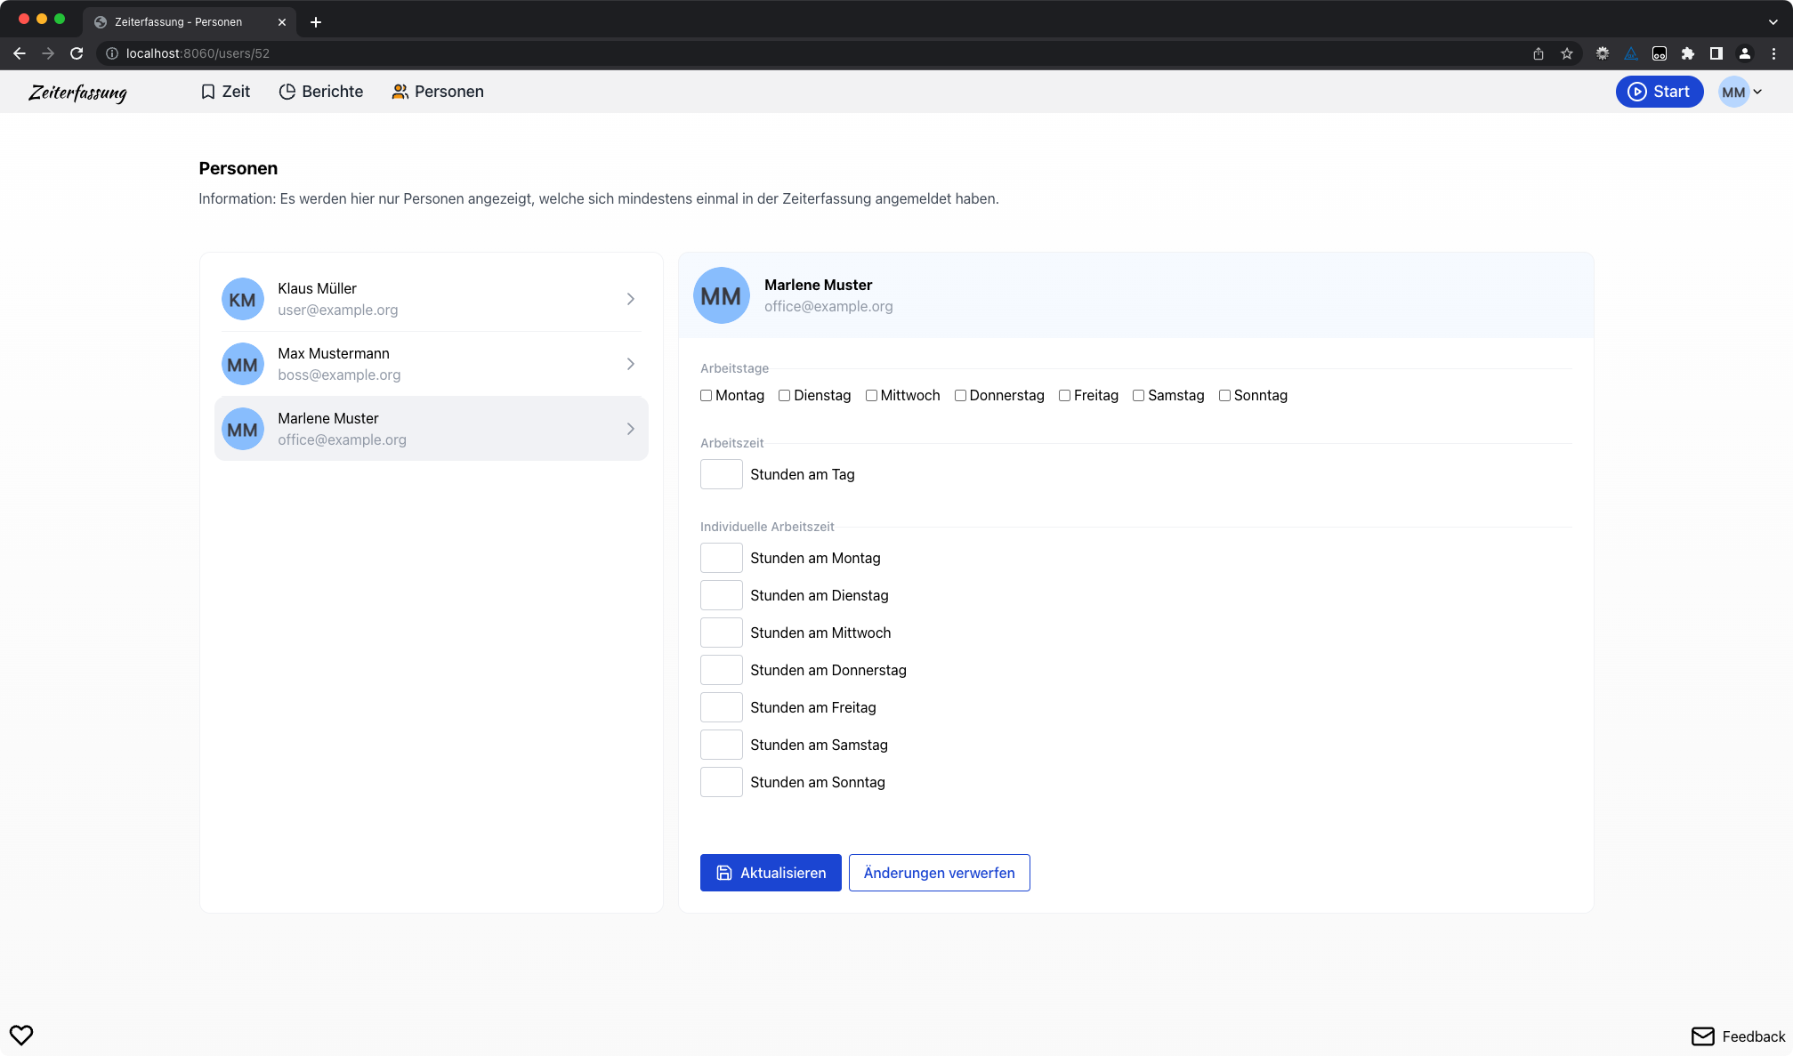The width and height of the screenshot is (1793, 1056).
Task: Click the Feedback envelope icon
Action: pyautogui.click(x=1702, y=1036)
